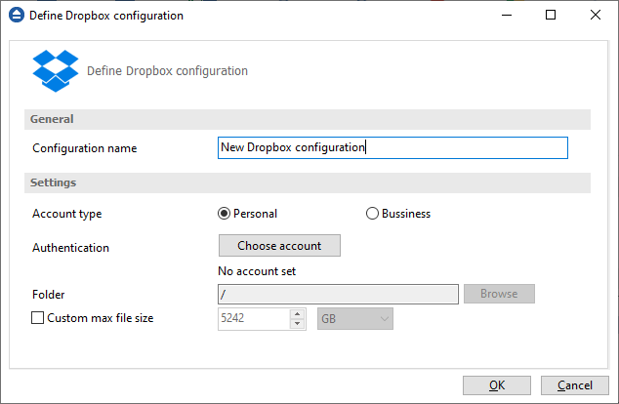Screen dimensions: 619x404
Task: Minimize the dialog window
Action: tap(507, 15)
